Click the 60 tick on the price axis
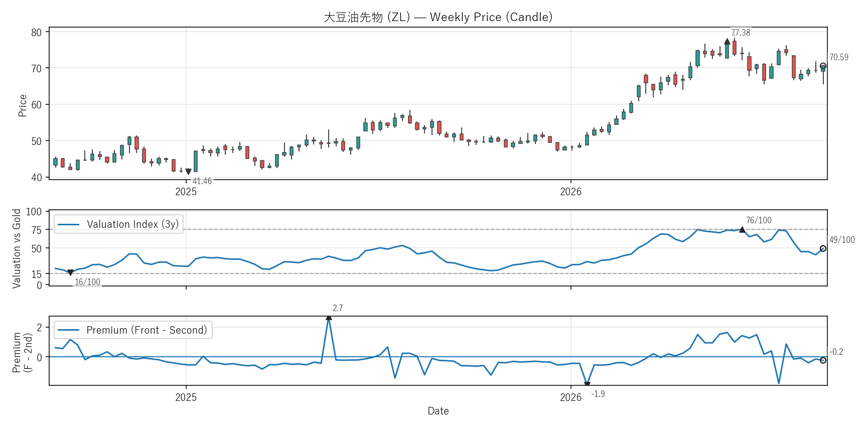 coord(37,105)
